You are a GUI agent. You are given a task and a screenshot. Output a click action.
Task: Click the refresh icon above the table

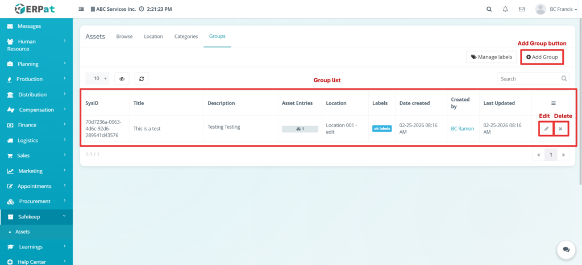coord(142,79)
